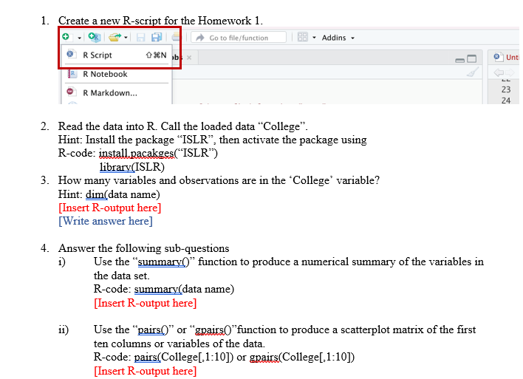523x379 pixels.
Task: Minimize the console pane
Action: tap(460, 60)
